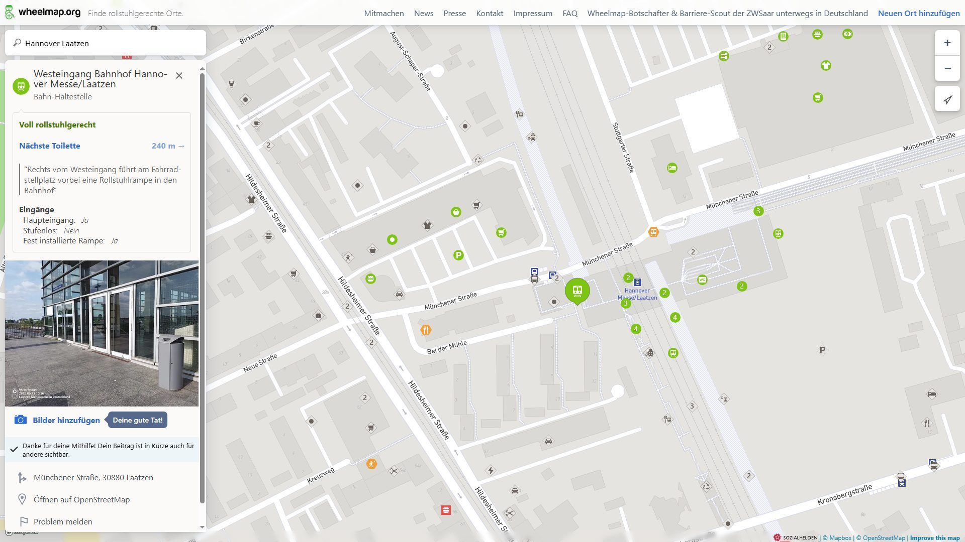Viewport: 965px width, 542px height.
Task: Click the orange restaurant fork-knife marker
Action: tap(426, 330)
